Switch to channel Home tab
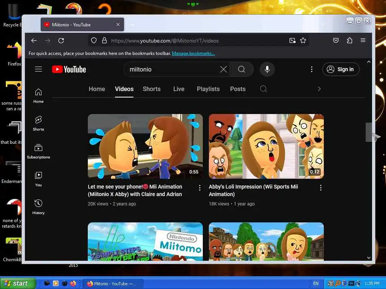386x289 pixels. point(97,89)
